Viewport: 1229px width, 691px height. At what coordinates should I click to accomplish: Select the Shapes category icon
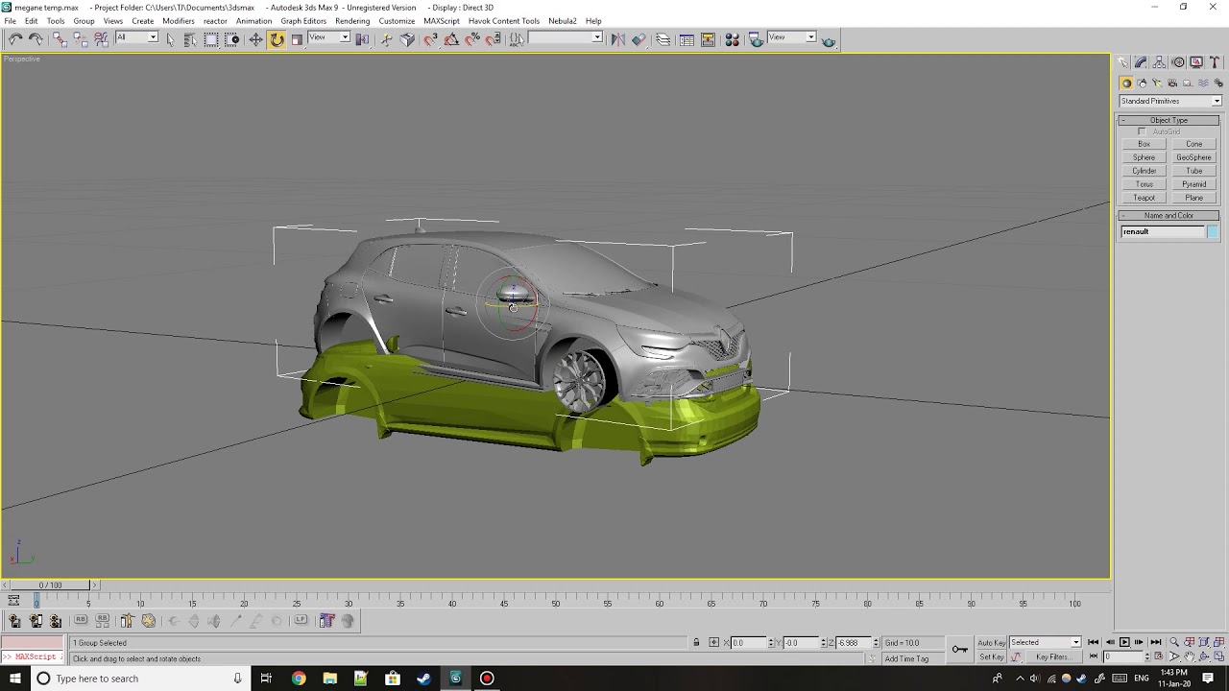[1142, 83]
